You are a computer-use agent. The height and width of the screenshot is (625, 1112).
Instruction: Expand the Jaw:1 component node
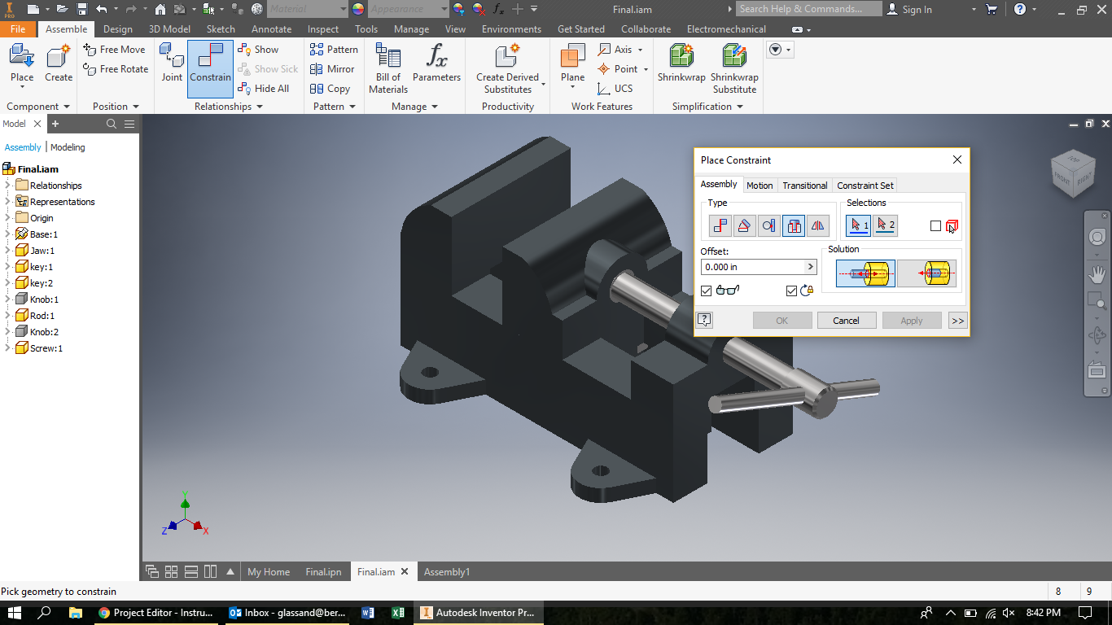tap(7, 251)
